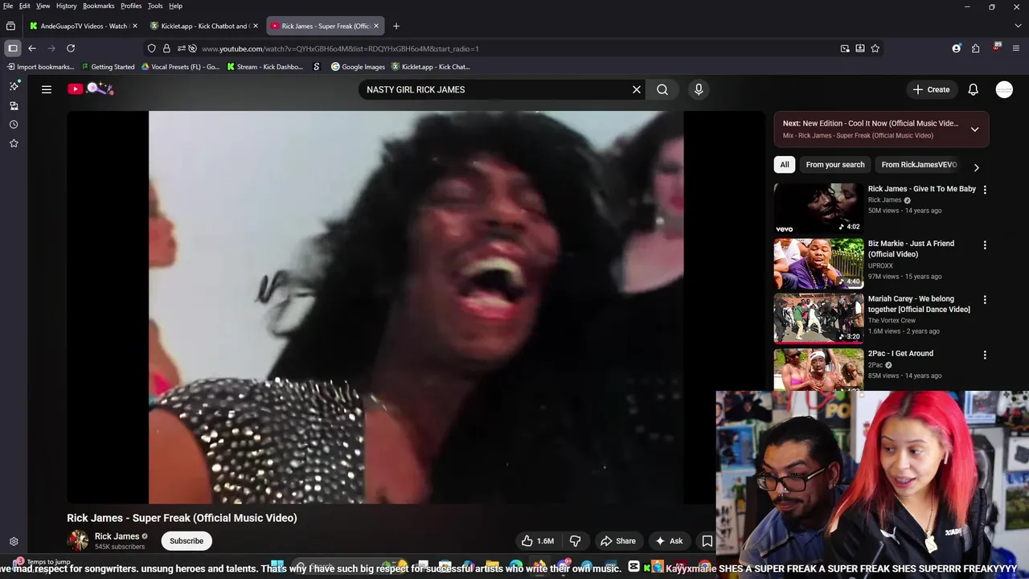The image size is (1029, 579).
Task: Click the Ask button
Action: coord(669,541)
